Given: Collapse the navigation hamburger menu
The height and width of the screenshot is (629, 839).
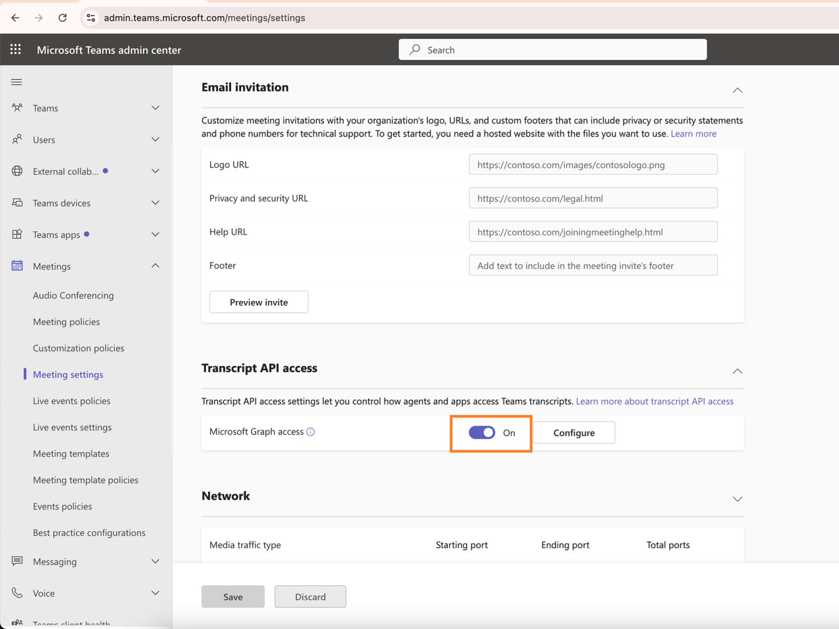Looking at the screenshot, I should point(17,82).
